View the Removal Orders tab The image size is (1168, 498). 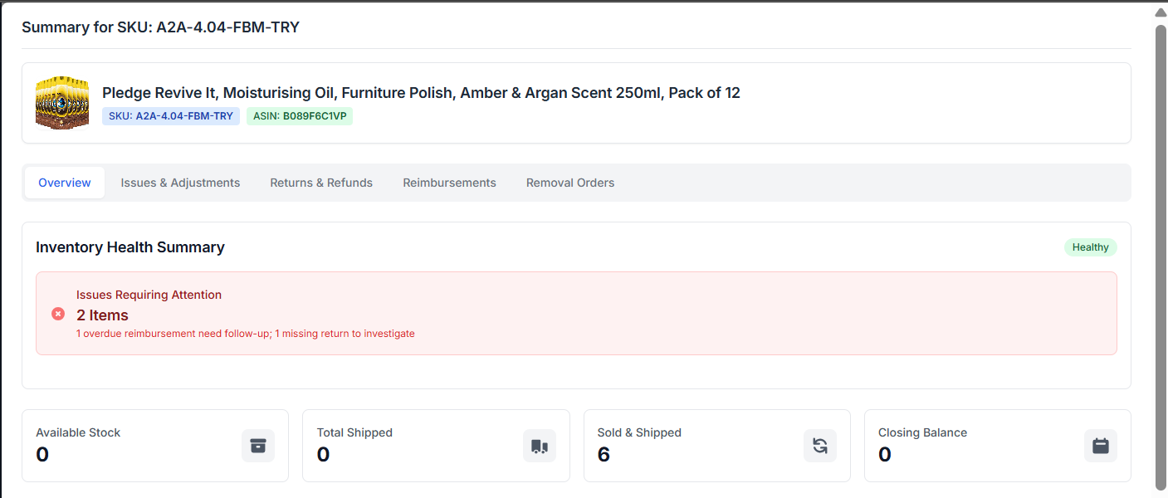[570, 183]
